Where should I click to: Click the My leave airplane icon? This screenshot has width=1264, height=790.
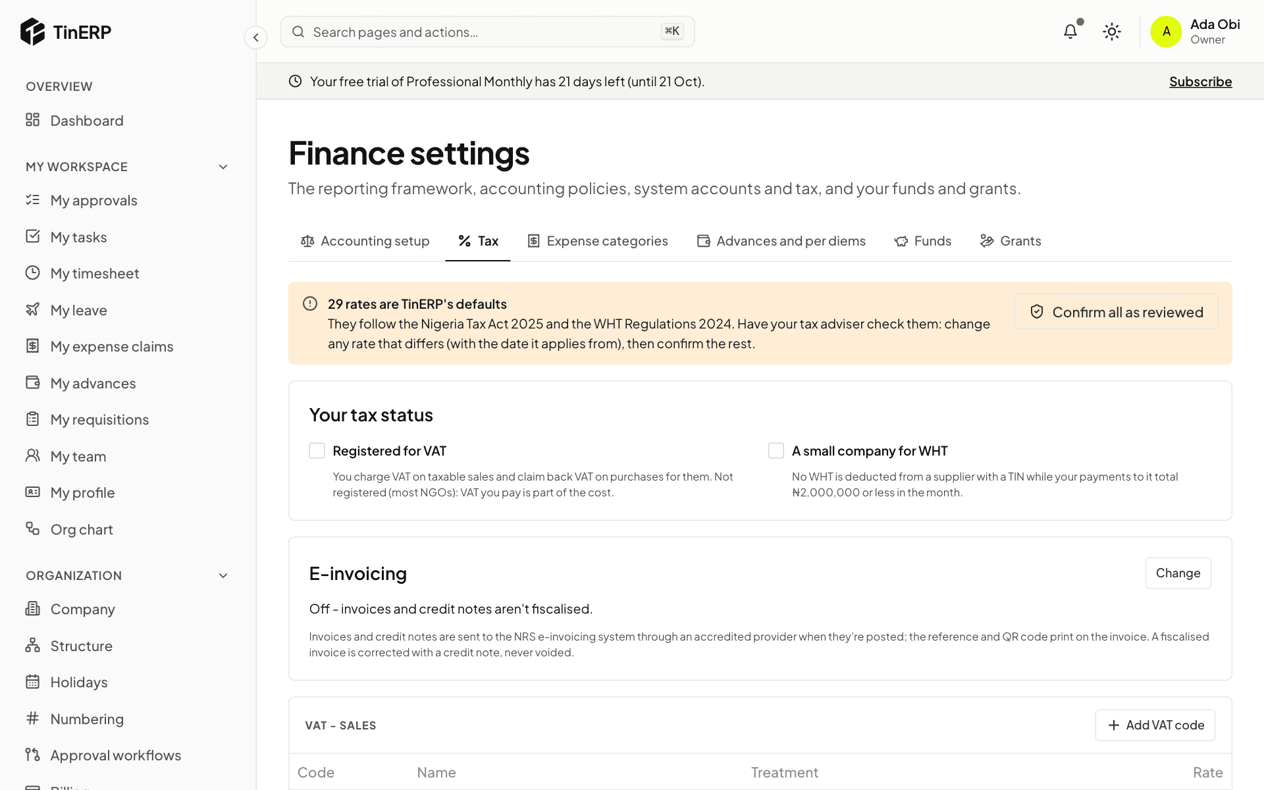pos(32,309)
